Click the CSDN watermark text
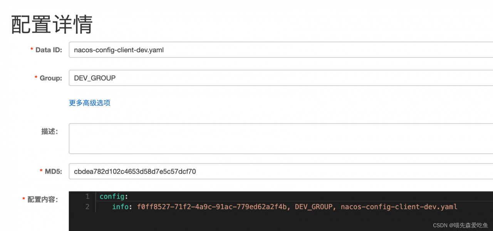The image size is (493, 231). pyautogui.click(x=460, y=225)
